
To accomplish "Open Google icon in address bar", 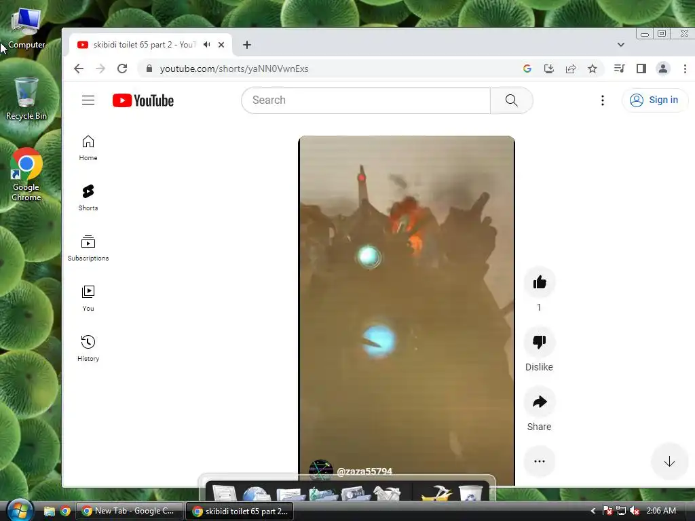I will 527,69.
